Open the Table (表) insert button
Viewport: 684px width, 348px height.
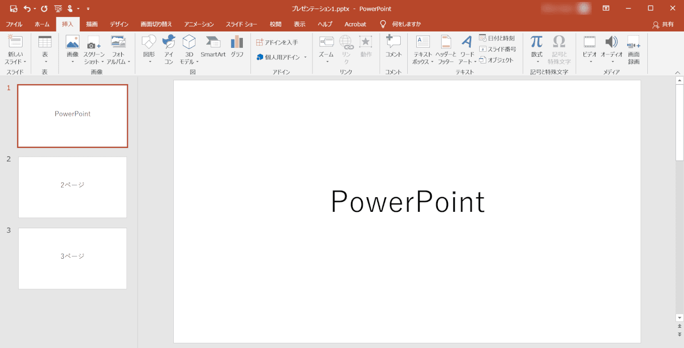coord(45,50)
